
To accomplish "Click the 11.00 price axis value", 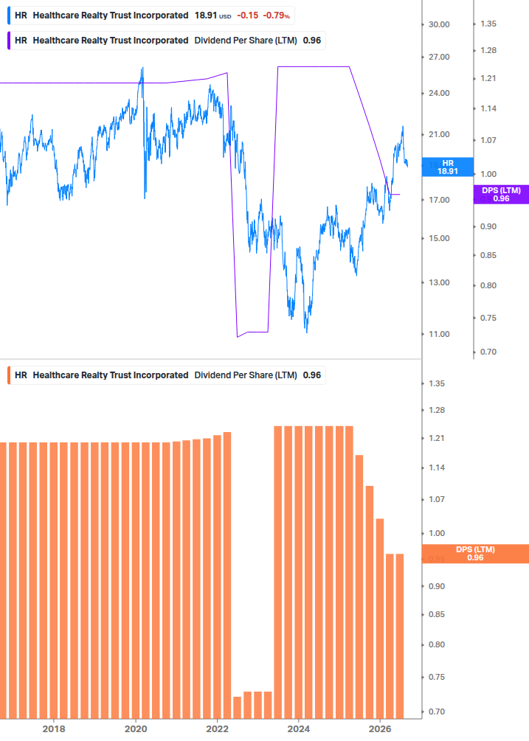I will [x=439, y=334].
